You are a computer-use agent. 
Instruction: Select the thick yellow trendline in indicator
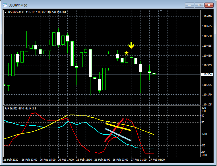tap(118, 127)
